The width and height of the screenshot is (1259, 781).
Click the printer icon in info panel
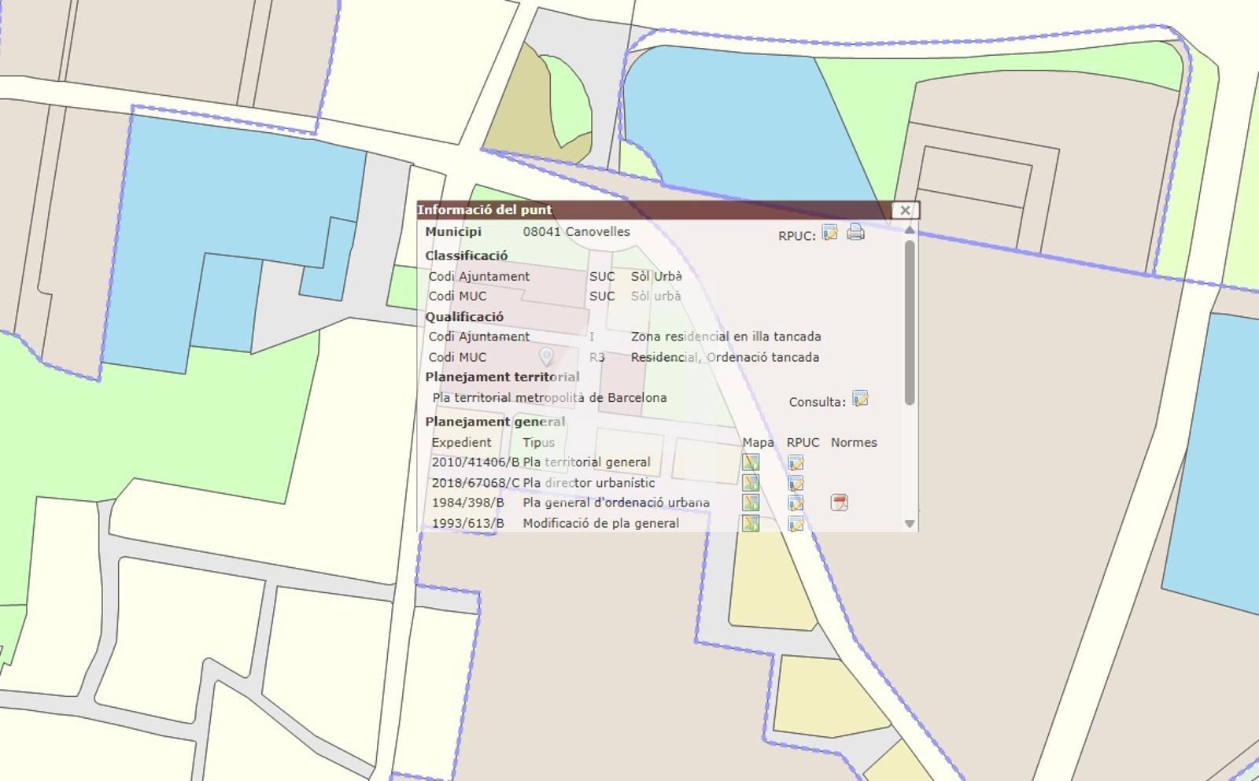click(855, 233)
